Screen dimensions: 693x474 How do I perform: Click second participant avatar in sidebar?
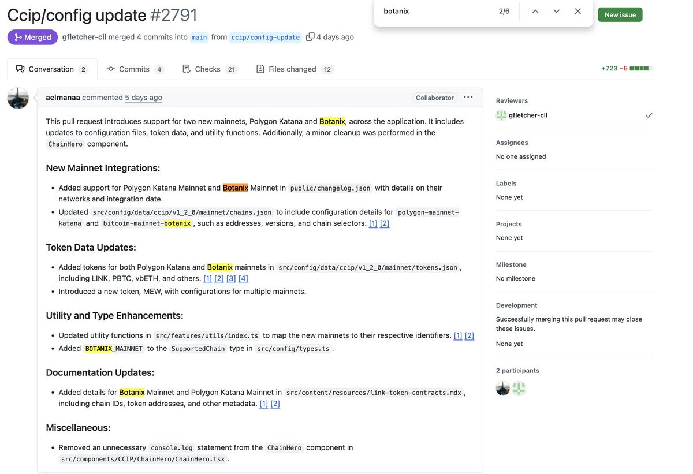519,389
